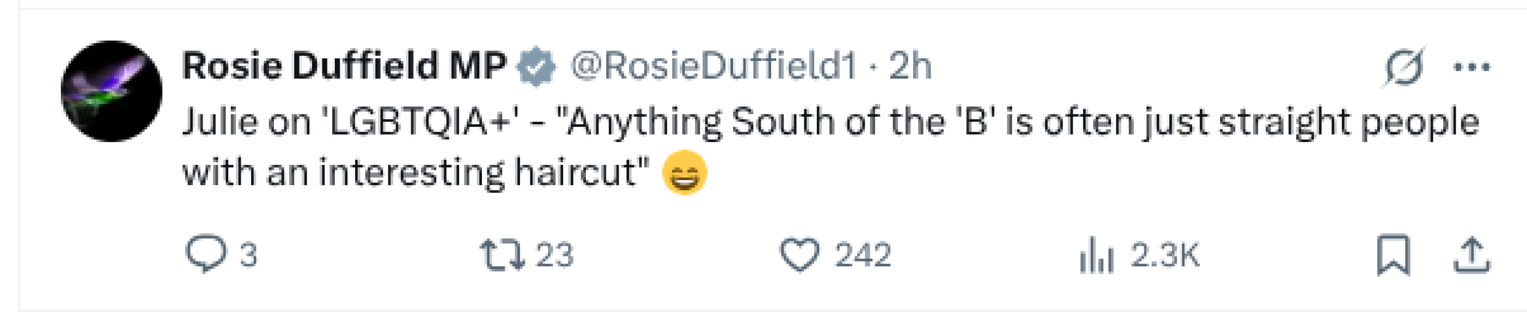Like the tweet with the heart icon

[x=799, y=254]
